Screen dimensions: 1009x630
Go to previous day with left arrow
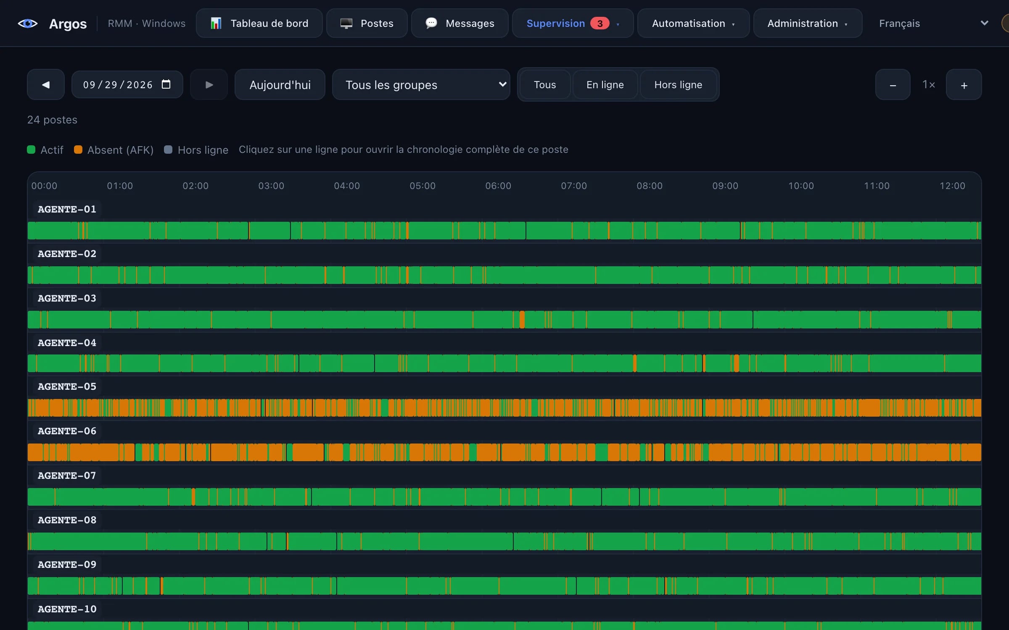(x=46, y=84)
